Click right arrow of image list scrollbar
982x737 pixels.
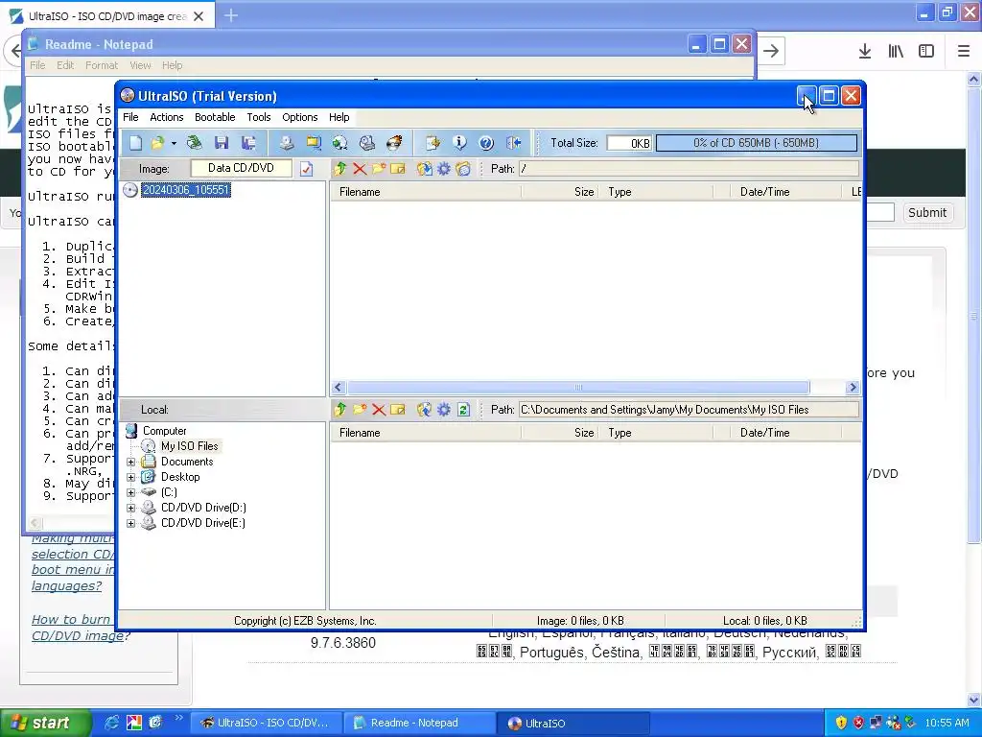pos(853,388)
